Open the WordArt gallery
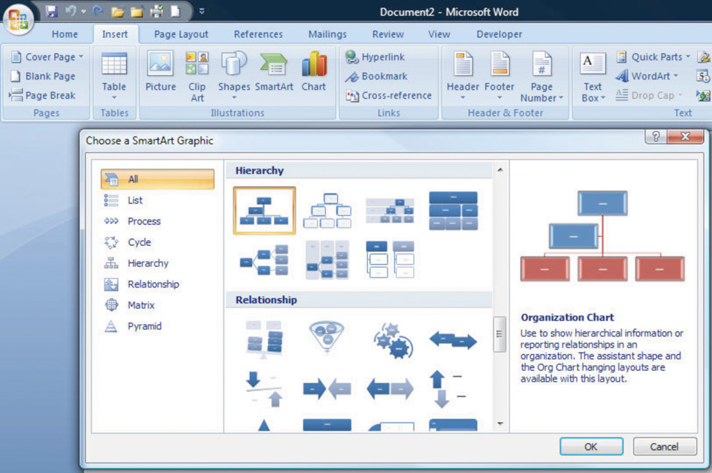 pos(646,76)
